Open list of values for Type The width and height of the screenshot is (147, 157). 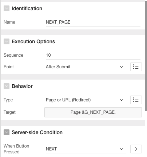[136, 100]
